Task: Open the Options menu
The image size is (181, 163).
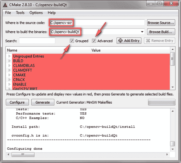Action: 36,13
